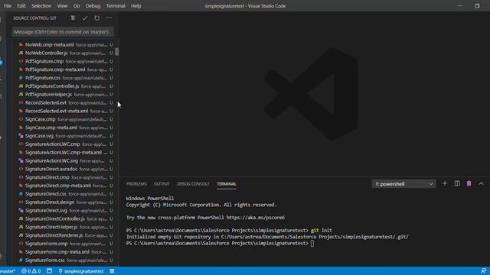Viewport: 490px width, 275px height.
Task: Select SignatureDirectHelper.js file
Action: pos(63,227)
